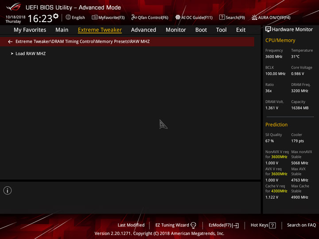
Task: Click the 16:23 clock display
Action: (x=40, y=19)
